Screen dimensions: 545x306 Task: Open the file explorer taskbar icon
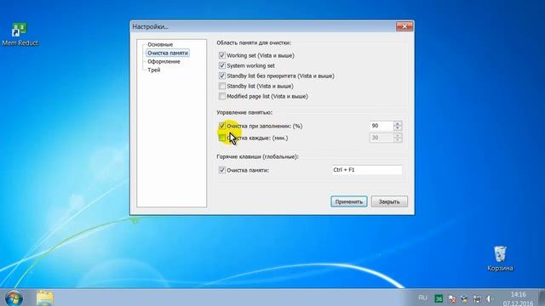tap(45, 297)
